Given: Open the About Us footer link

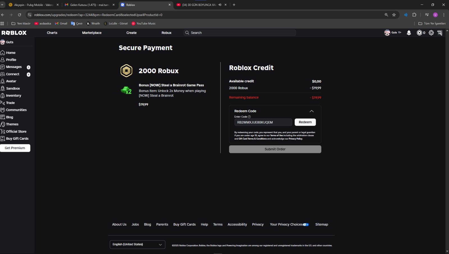Looking at the screenshot, I should [x=119, y=225].
